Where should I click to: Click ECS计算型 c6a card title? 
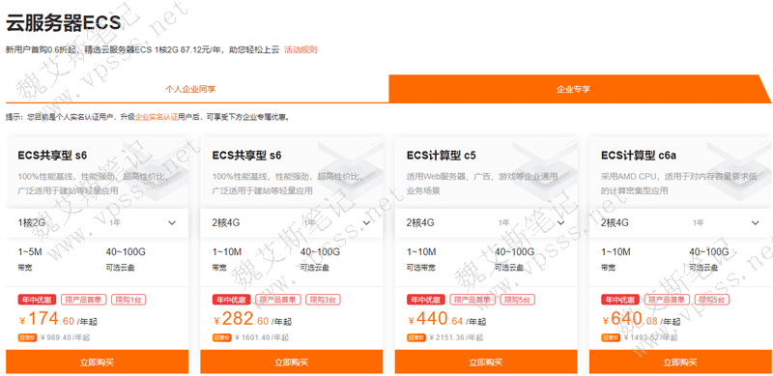(x=639, y=156)
